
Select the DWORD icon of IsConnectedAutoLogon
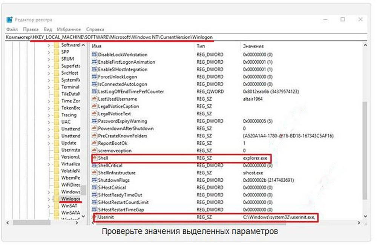(x=94, y=84)
